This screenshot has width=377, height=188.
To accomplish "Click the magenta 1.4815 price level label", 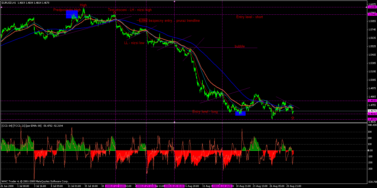I will (x=372, y=101).
